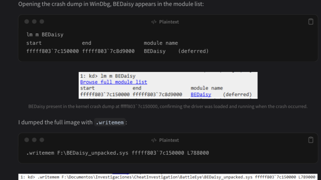
Task: Click the first Plaintext language label
Action: (x=169, y=22)
